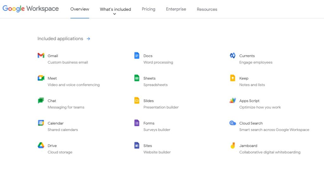This screenshot has width=324, height=174.
Task: Select the Forms application link
Action: (x=149, y=123)
